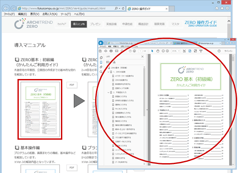Refresh the page in the main browser window

(x=123, y=9)
